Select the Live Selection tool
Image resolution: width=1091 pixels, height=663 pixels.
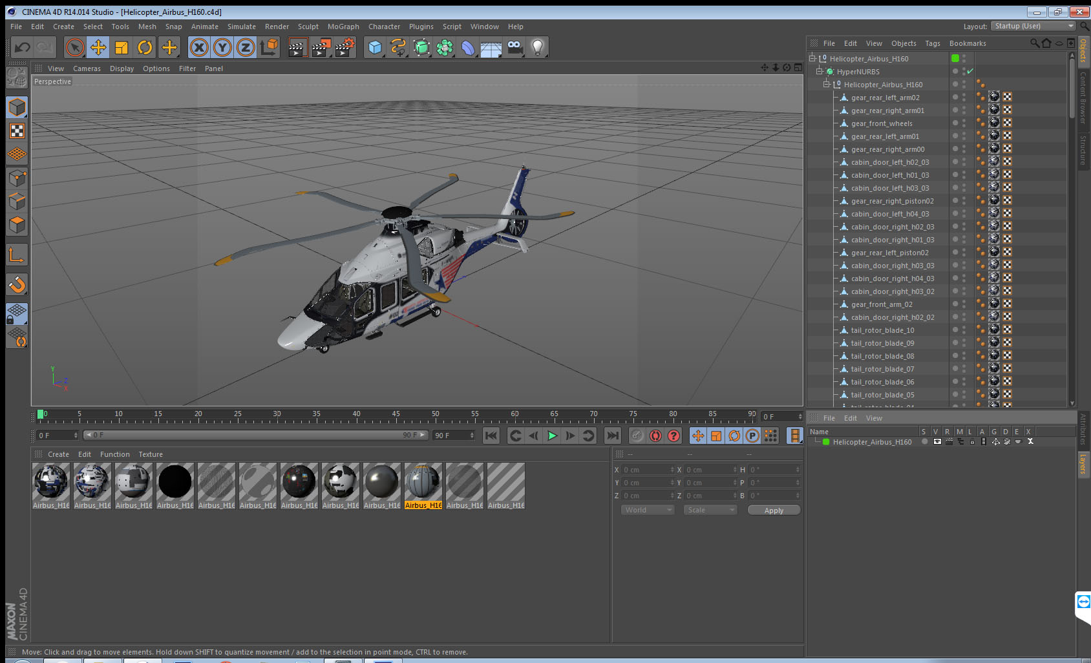(75, 47)
